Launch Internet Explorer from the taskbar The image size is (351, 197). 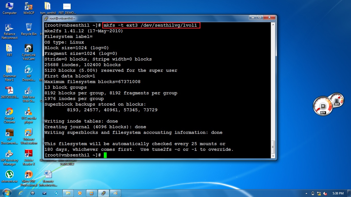pos(21,193)
